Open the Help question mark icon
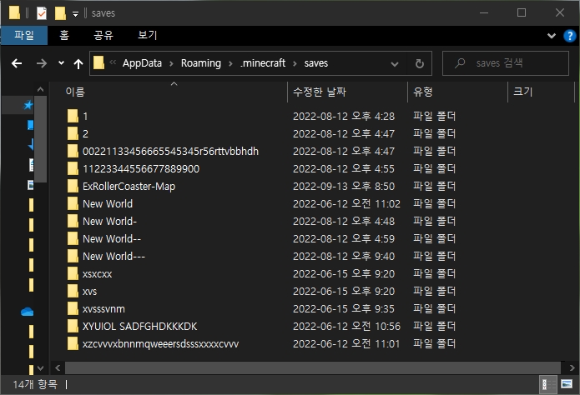Screen dimensions: 580x395 (570, 36)
